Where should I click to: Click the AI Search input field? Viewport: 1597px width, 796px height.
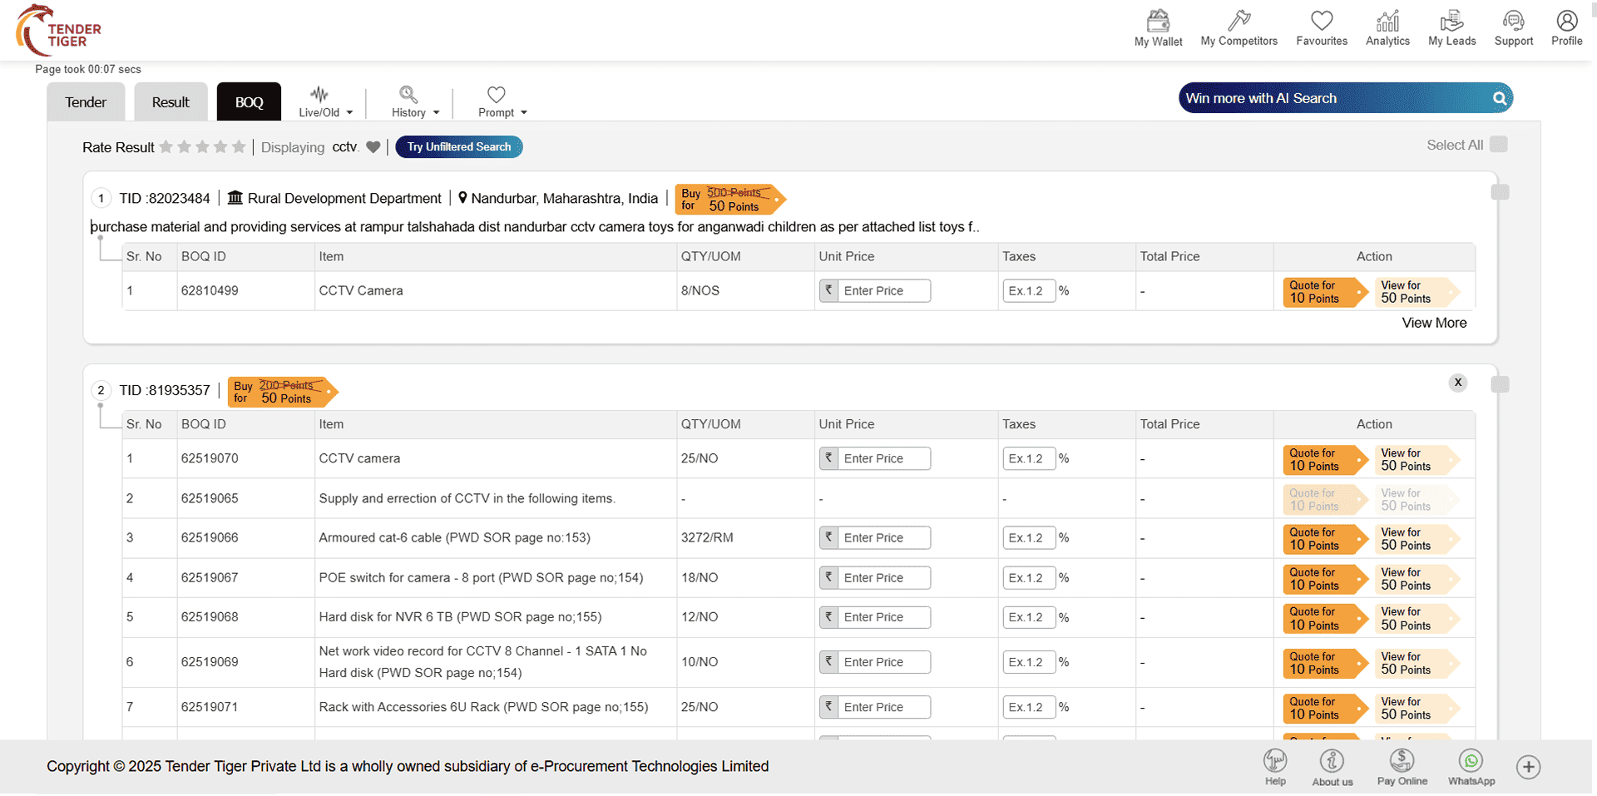click(x=1331, y=98)
